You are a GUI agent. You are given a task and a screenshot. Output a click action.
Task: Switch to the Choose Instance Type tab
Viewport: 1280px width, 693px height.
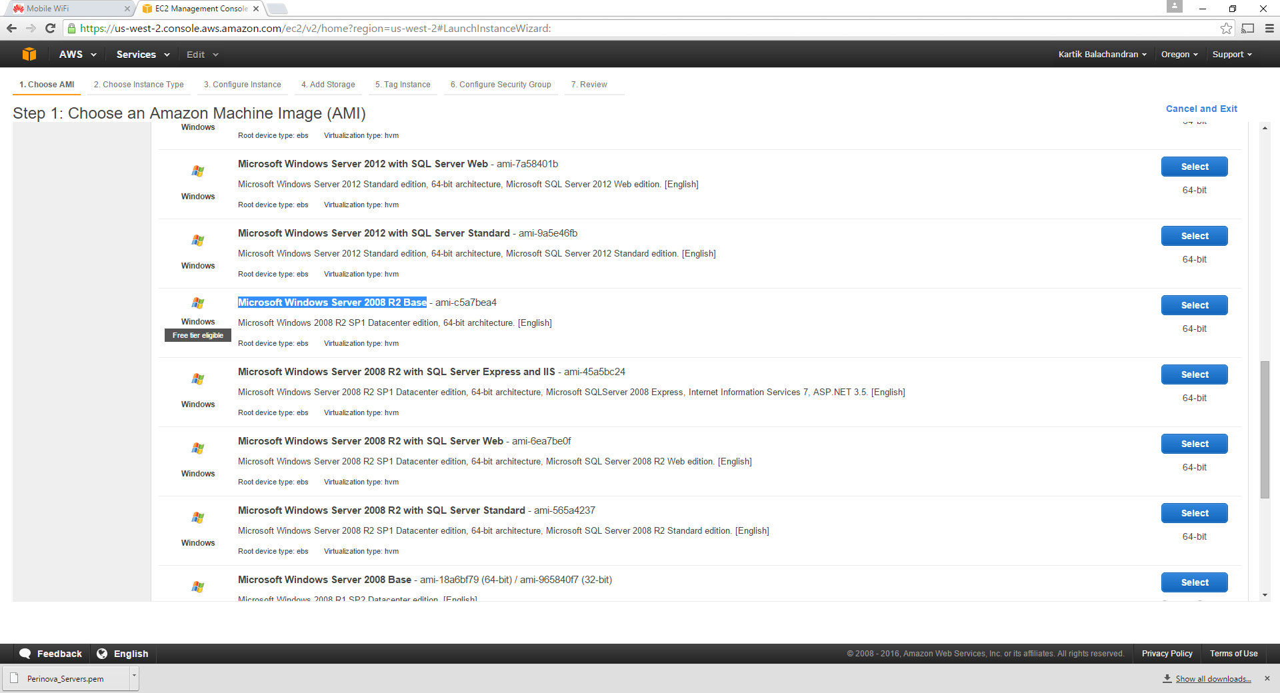coord(139,85)
